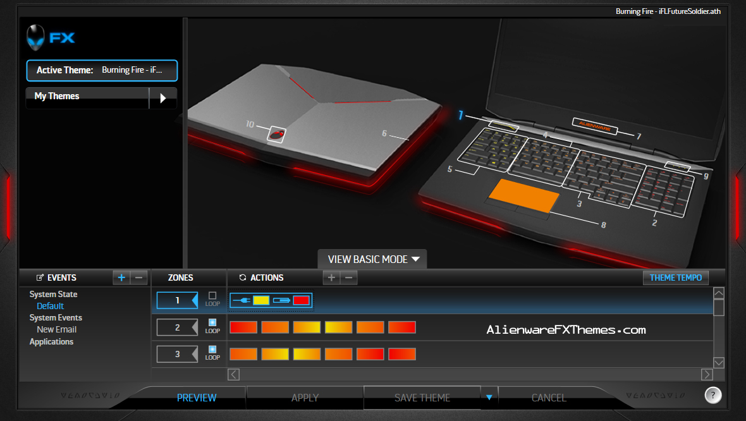Click the Events edit pencil icon
Viewport: 746px width, 421px height.
point(40,278)
